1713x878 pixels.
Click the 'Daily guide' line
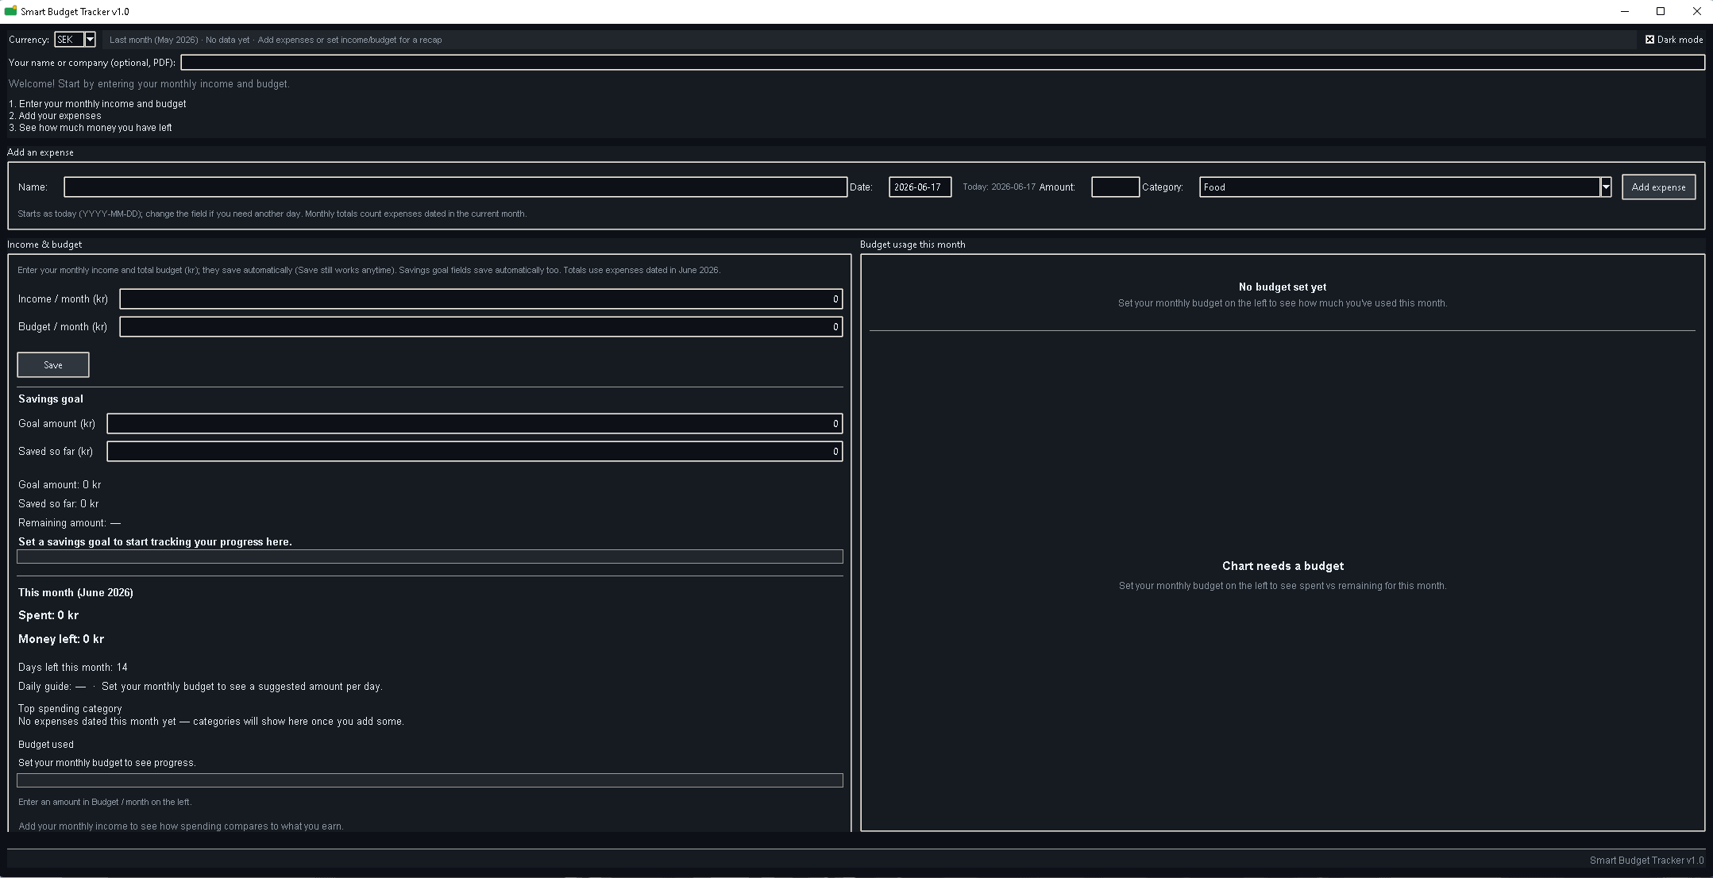[200, 687]
